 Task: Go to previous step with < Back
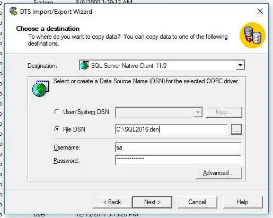click(112, 202)
